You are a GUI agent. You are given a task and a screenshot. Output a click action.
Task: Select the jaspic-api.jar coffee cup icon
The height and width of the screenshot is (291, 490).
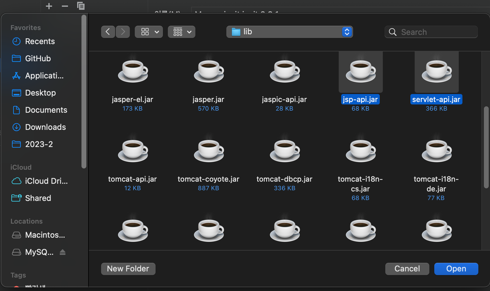point(285,71)
